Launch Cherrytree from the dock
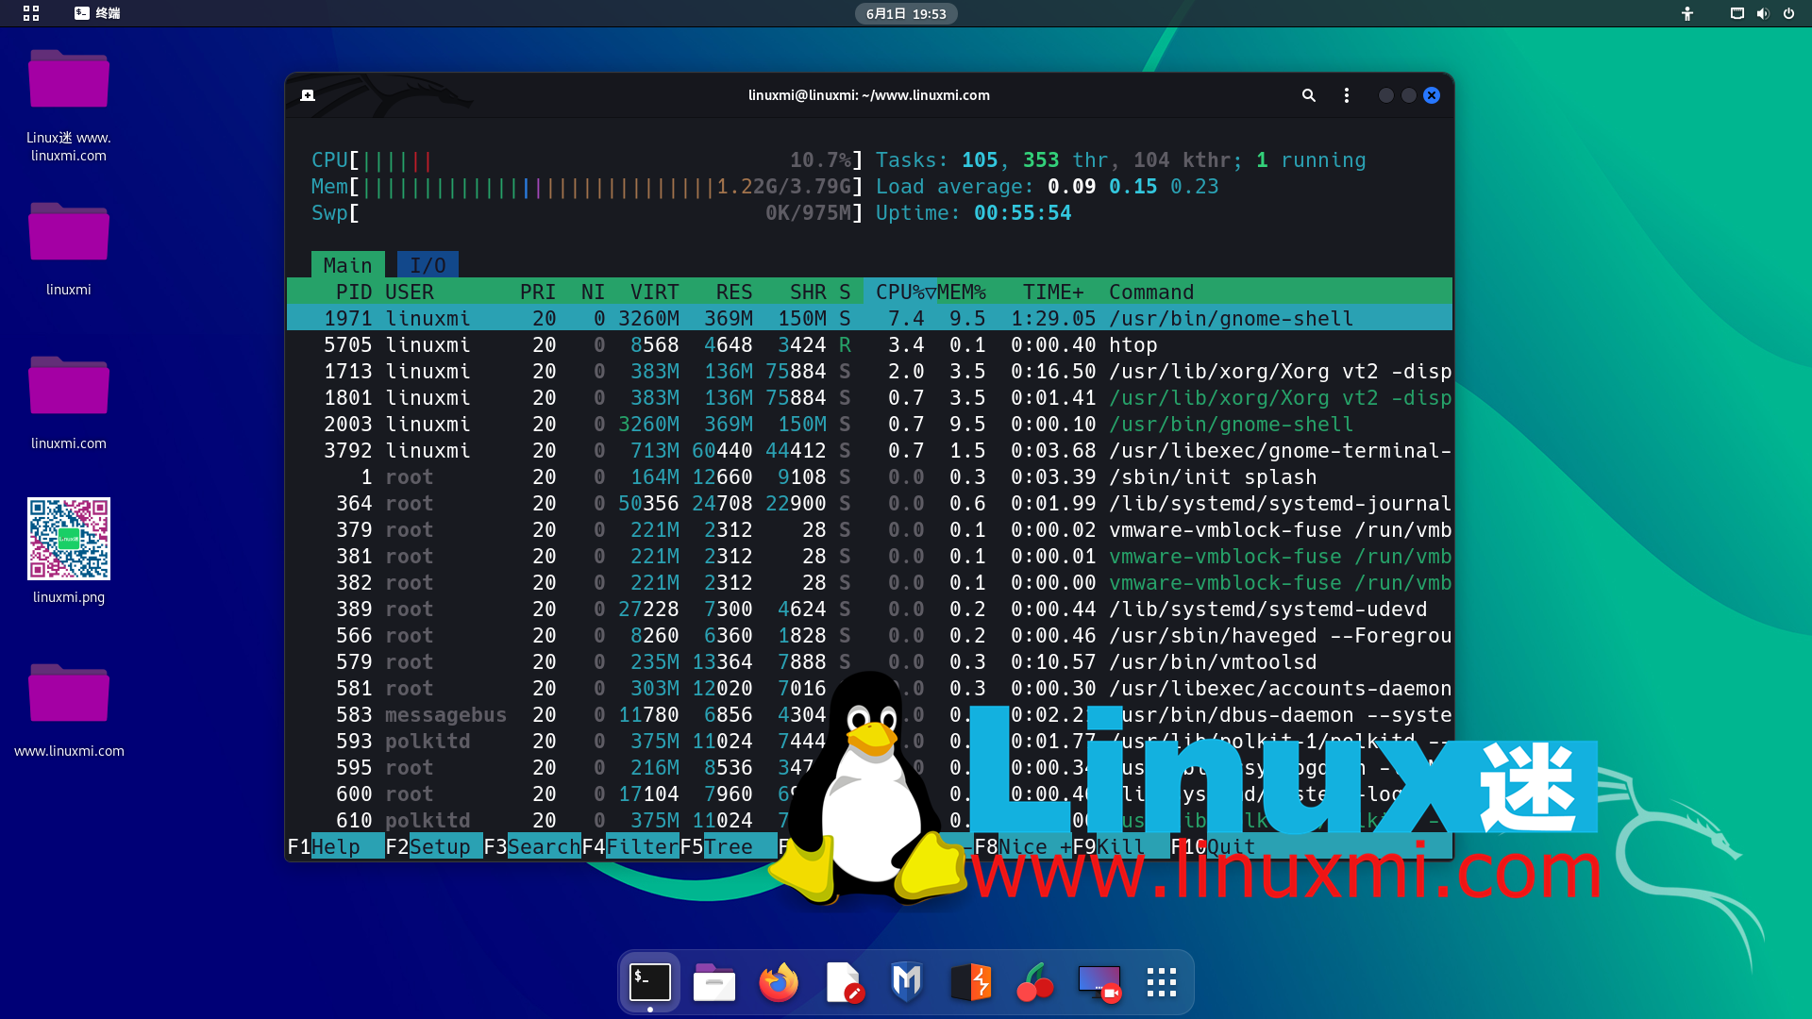 point(1034,982)
